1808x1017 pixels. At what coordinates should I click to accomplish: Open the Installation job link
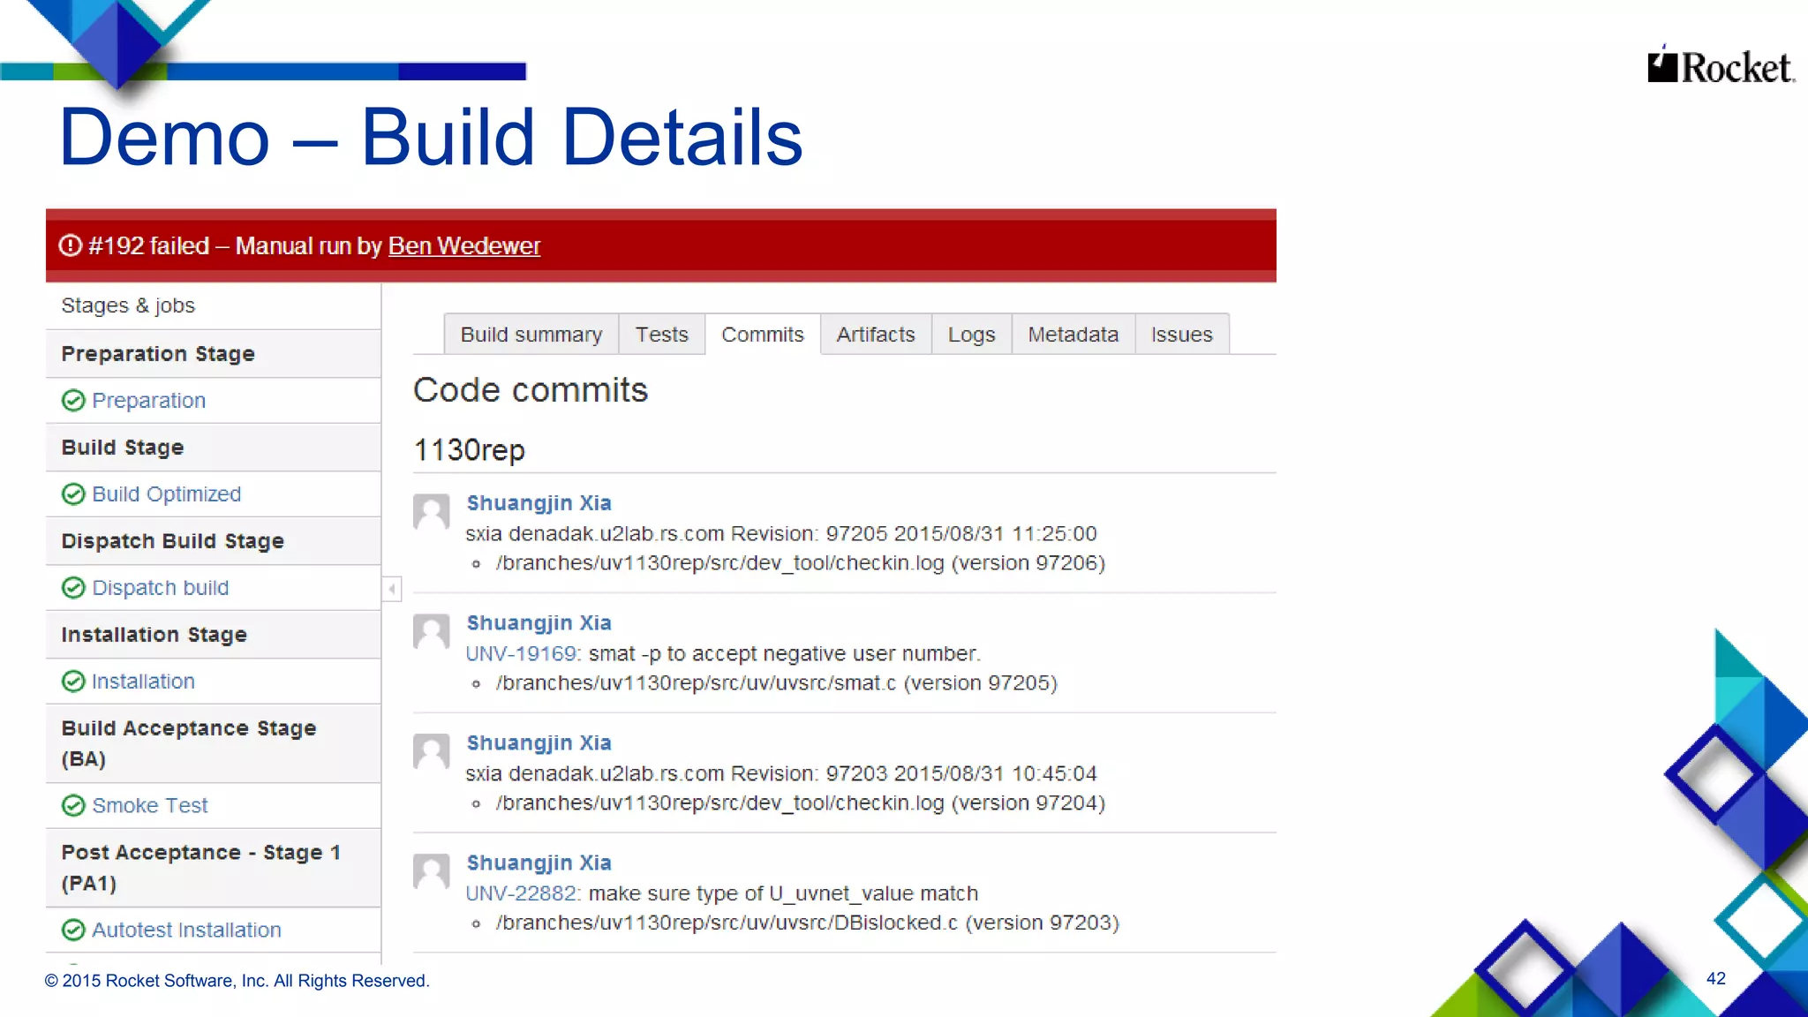pyautogui.click(x=143, y=682)
